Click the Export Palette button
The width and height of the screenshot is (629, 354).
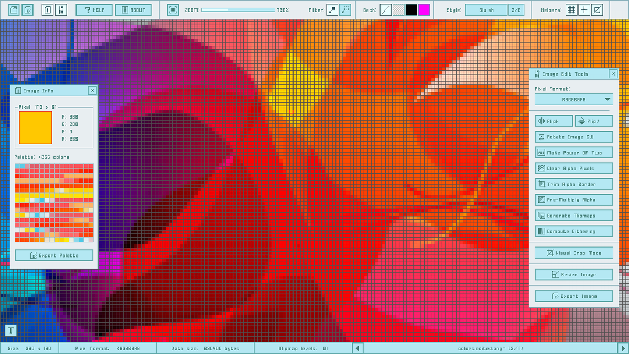54,255
